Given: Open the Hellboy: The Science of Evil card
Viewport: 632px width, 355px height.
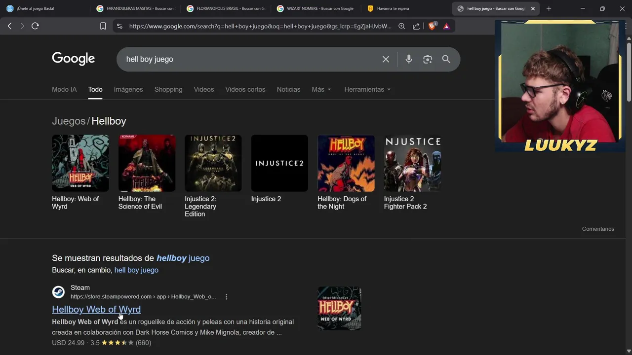Looking at the screenshot, I should click(x=147, y=173).
